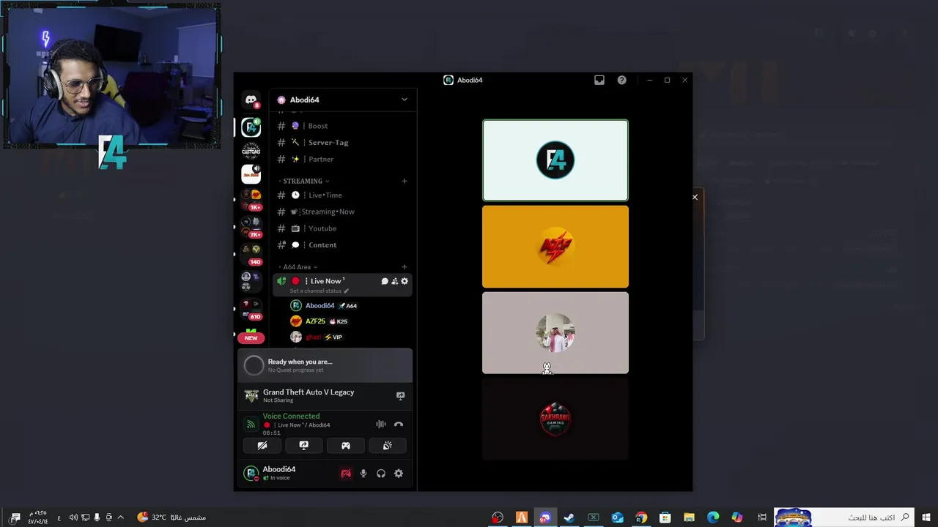Open the Partner channel

[341, 159]
